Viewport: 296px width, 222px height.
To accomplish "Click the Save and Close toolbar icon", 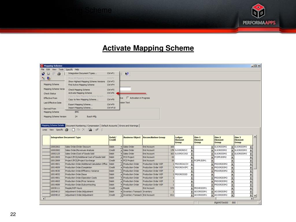I will pos(43,74).
